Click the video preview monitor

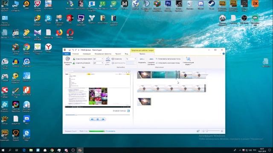(98, 90)
